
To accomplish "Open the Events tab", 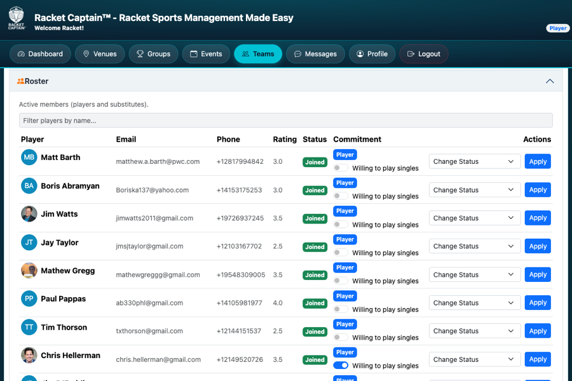I will pyautogui.click(x=206, y=54).
